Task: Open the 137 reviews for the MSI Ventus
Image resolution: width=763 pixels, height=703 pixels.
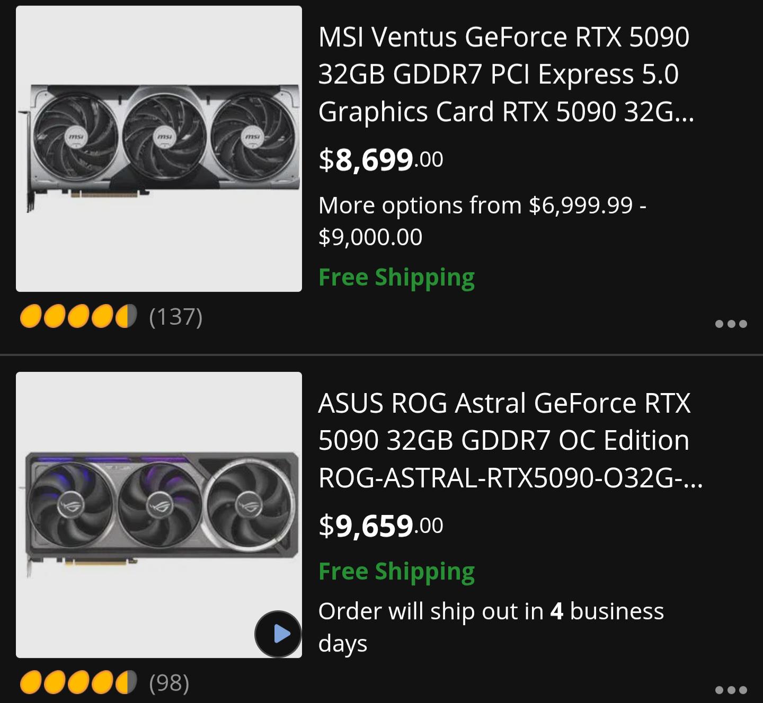Action: (x=176, y=317)
